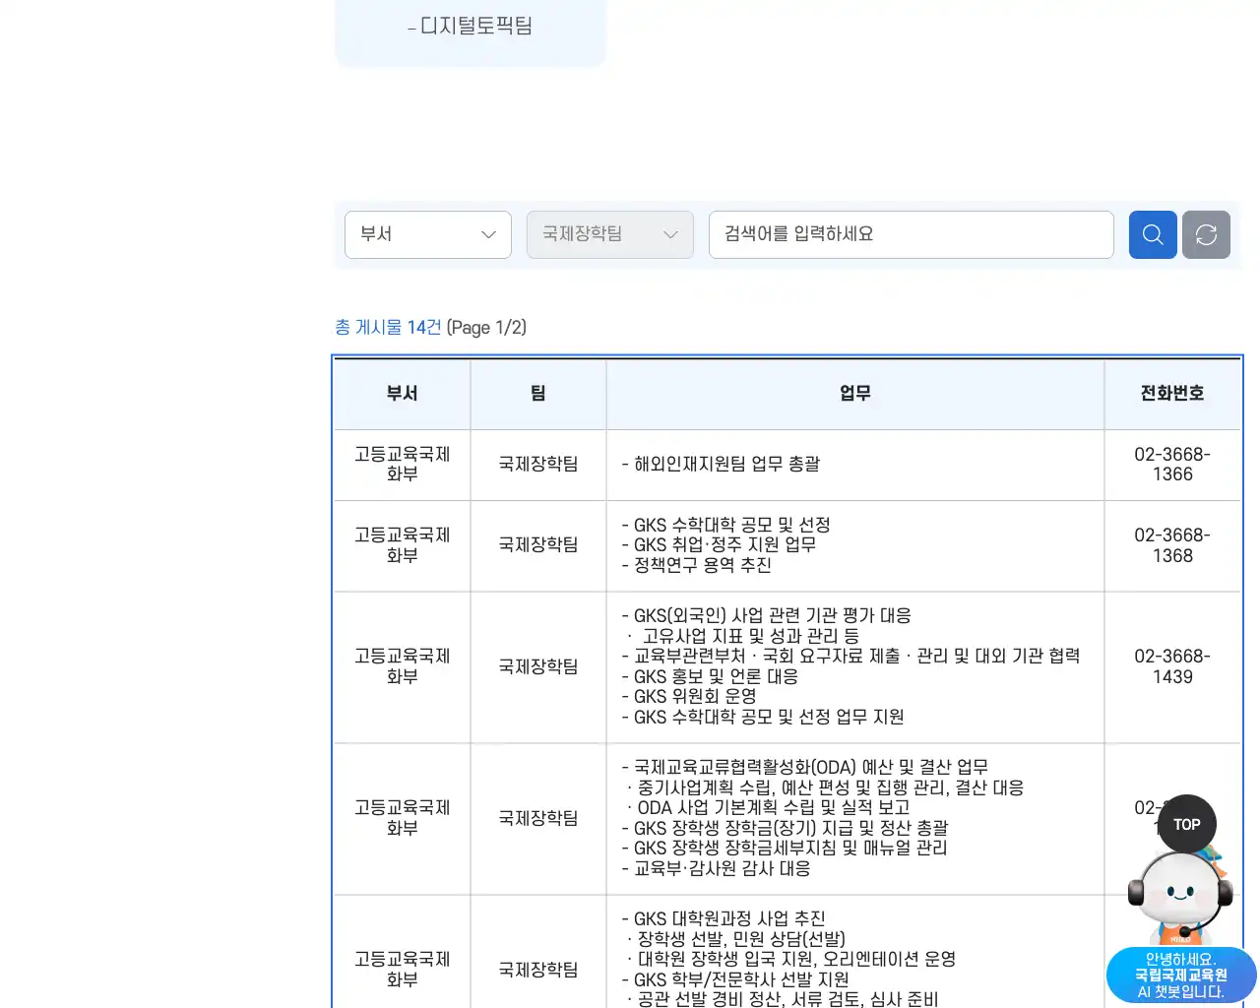Screen dimensions: 1260x1008
Task: Click GKS(외국인) 사업 관련 기관 평가 대응 line
Action: pyautogui.click(x=766, y=615)
